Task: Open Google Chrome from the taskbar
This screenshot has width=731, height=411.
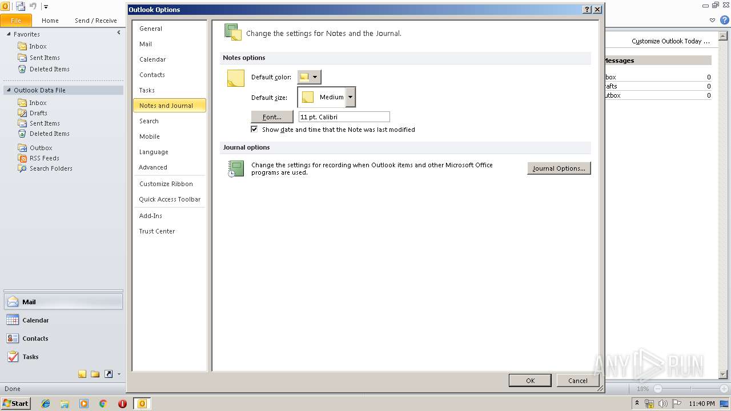Action: click(x=103, y=404)
